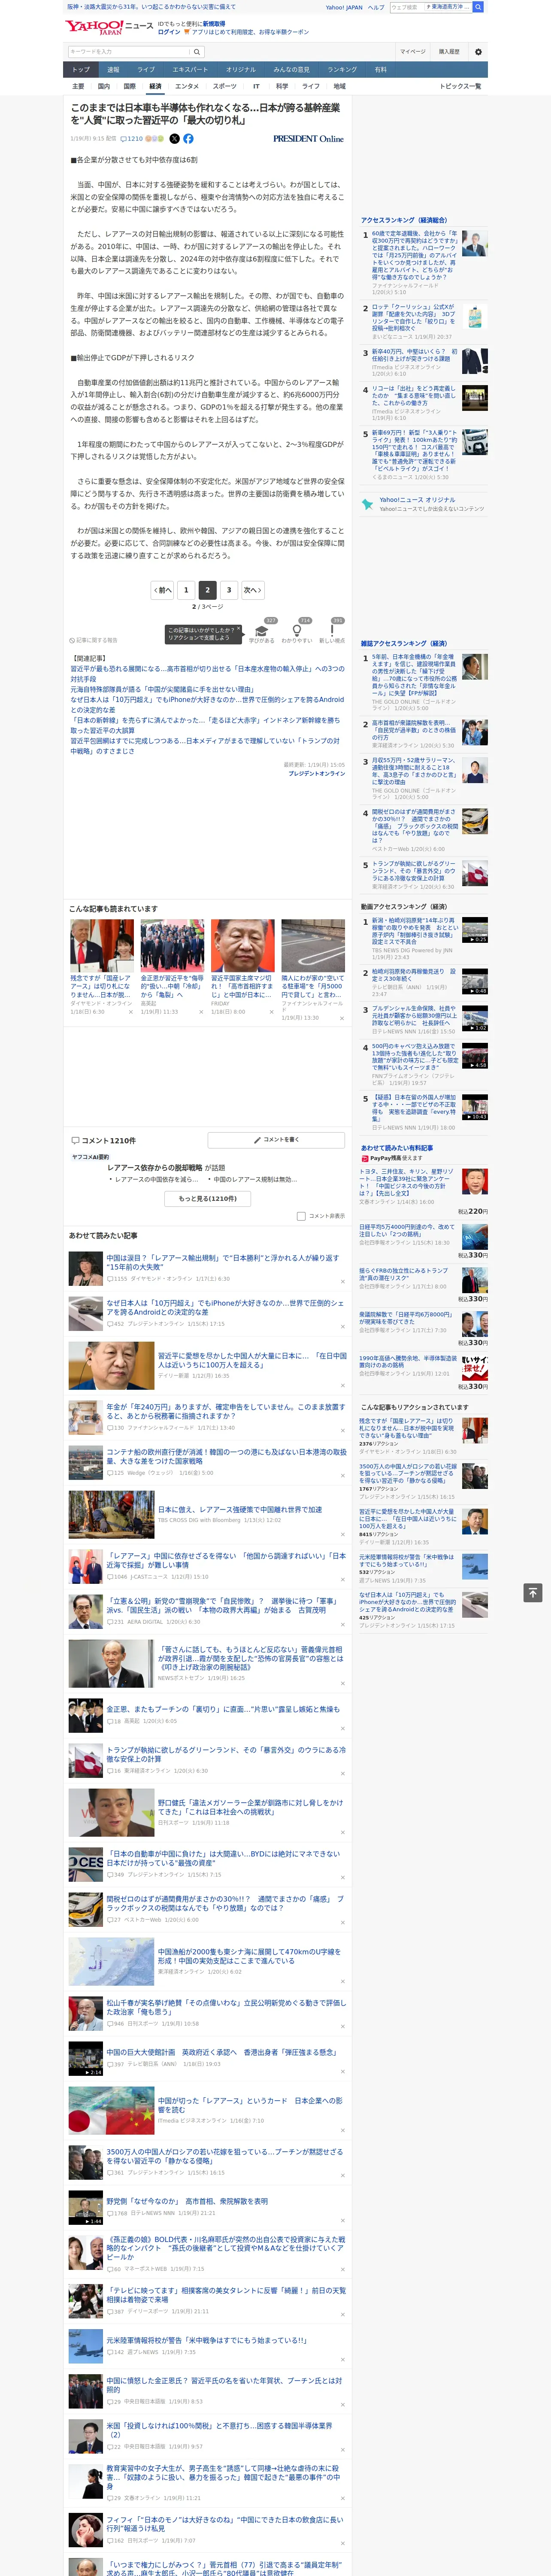This screenshot has height=2576, width=551.
Task: Click the コメントを書く button
Action: point(276,1140)
